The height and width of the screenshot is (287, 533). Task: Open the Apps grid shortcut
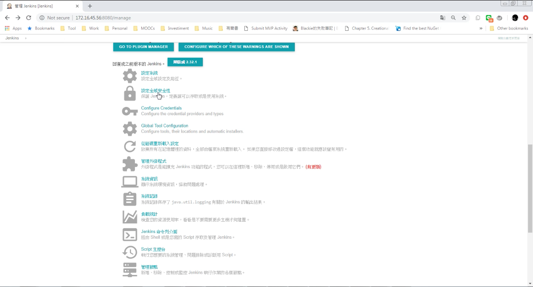click(13, 28)
